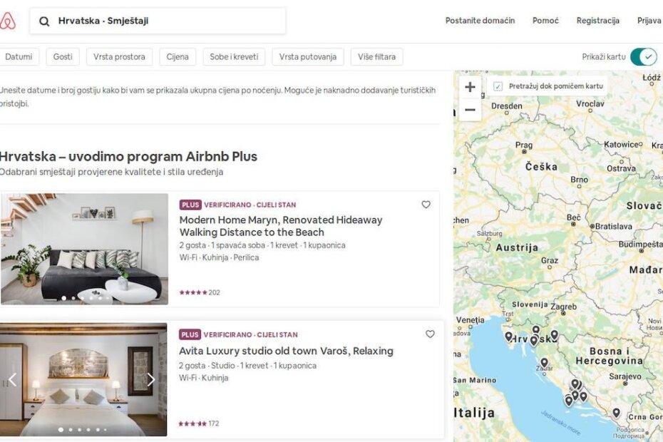The image size is (663, 442).
Task: Save the Modern Home Maryn listing with the heart
Action: click(x=426, y=205)
